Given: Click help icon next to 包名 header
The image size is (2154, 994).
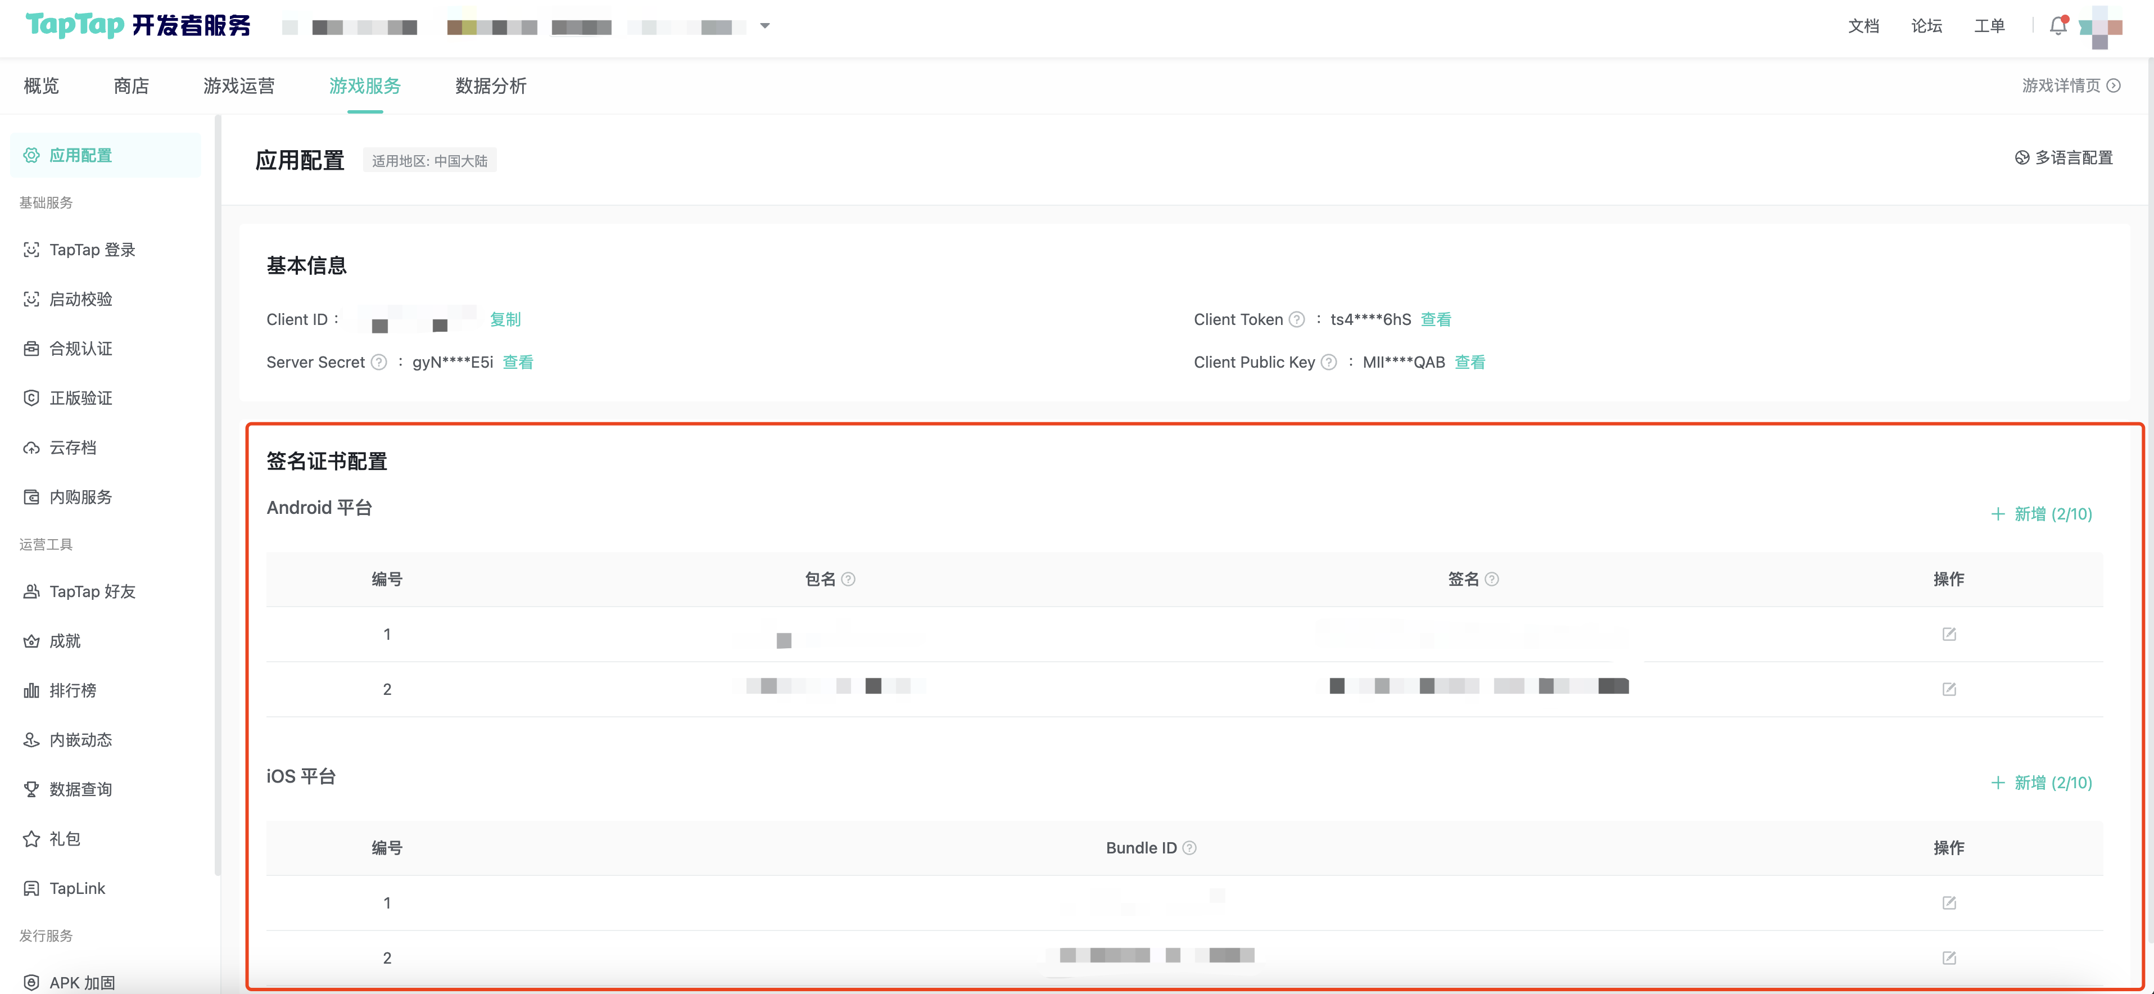Looking at the screenshot, I should click(848, 579).
